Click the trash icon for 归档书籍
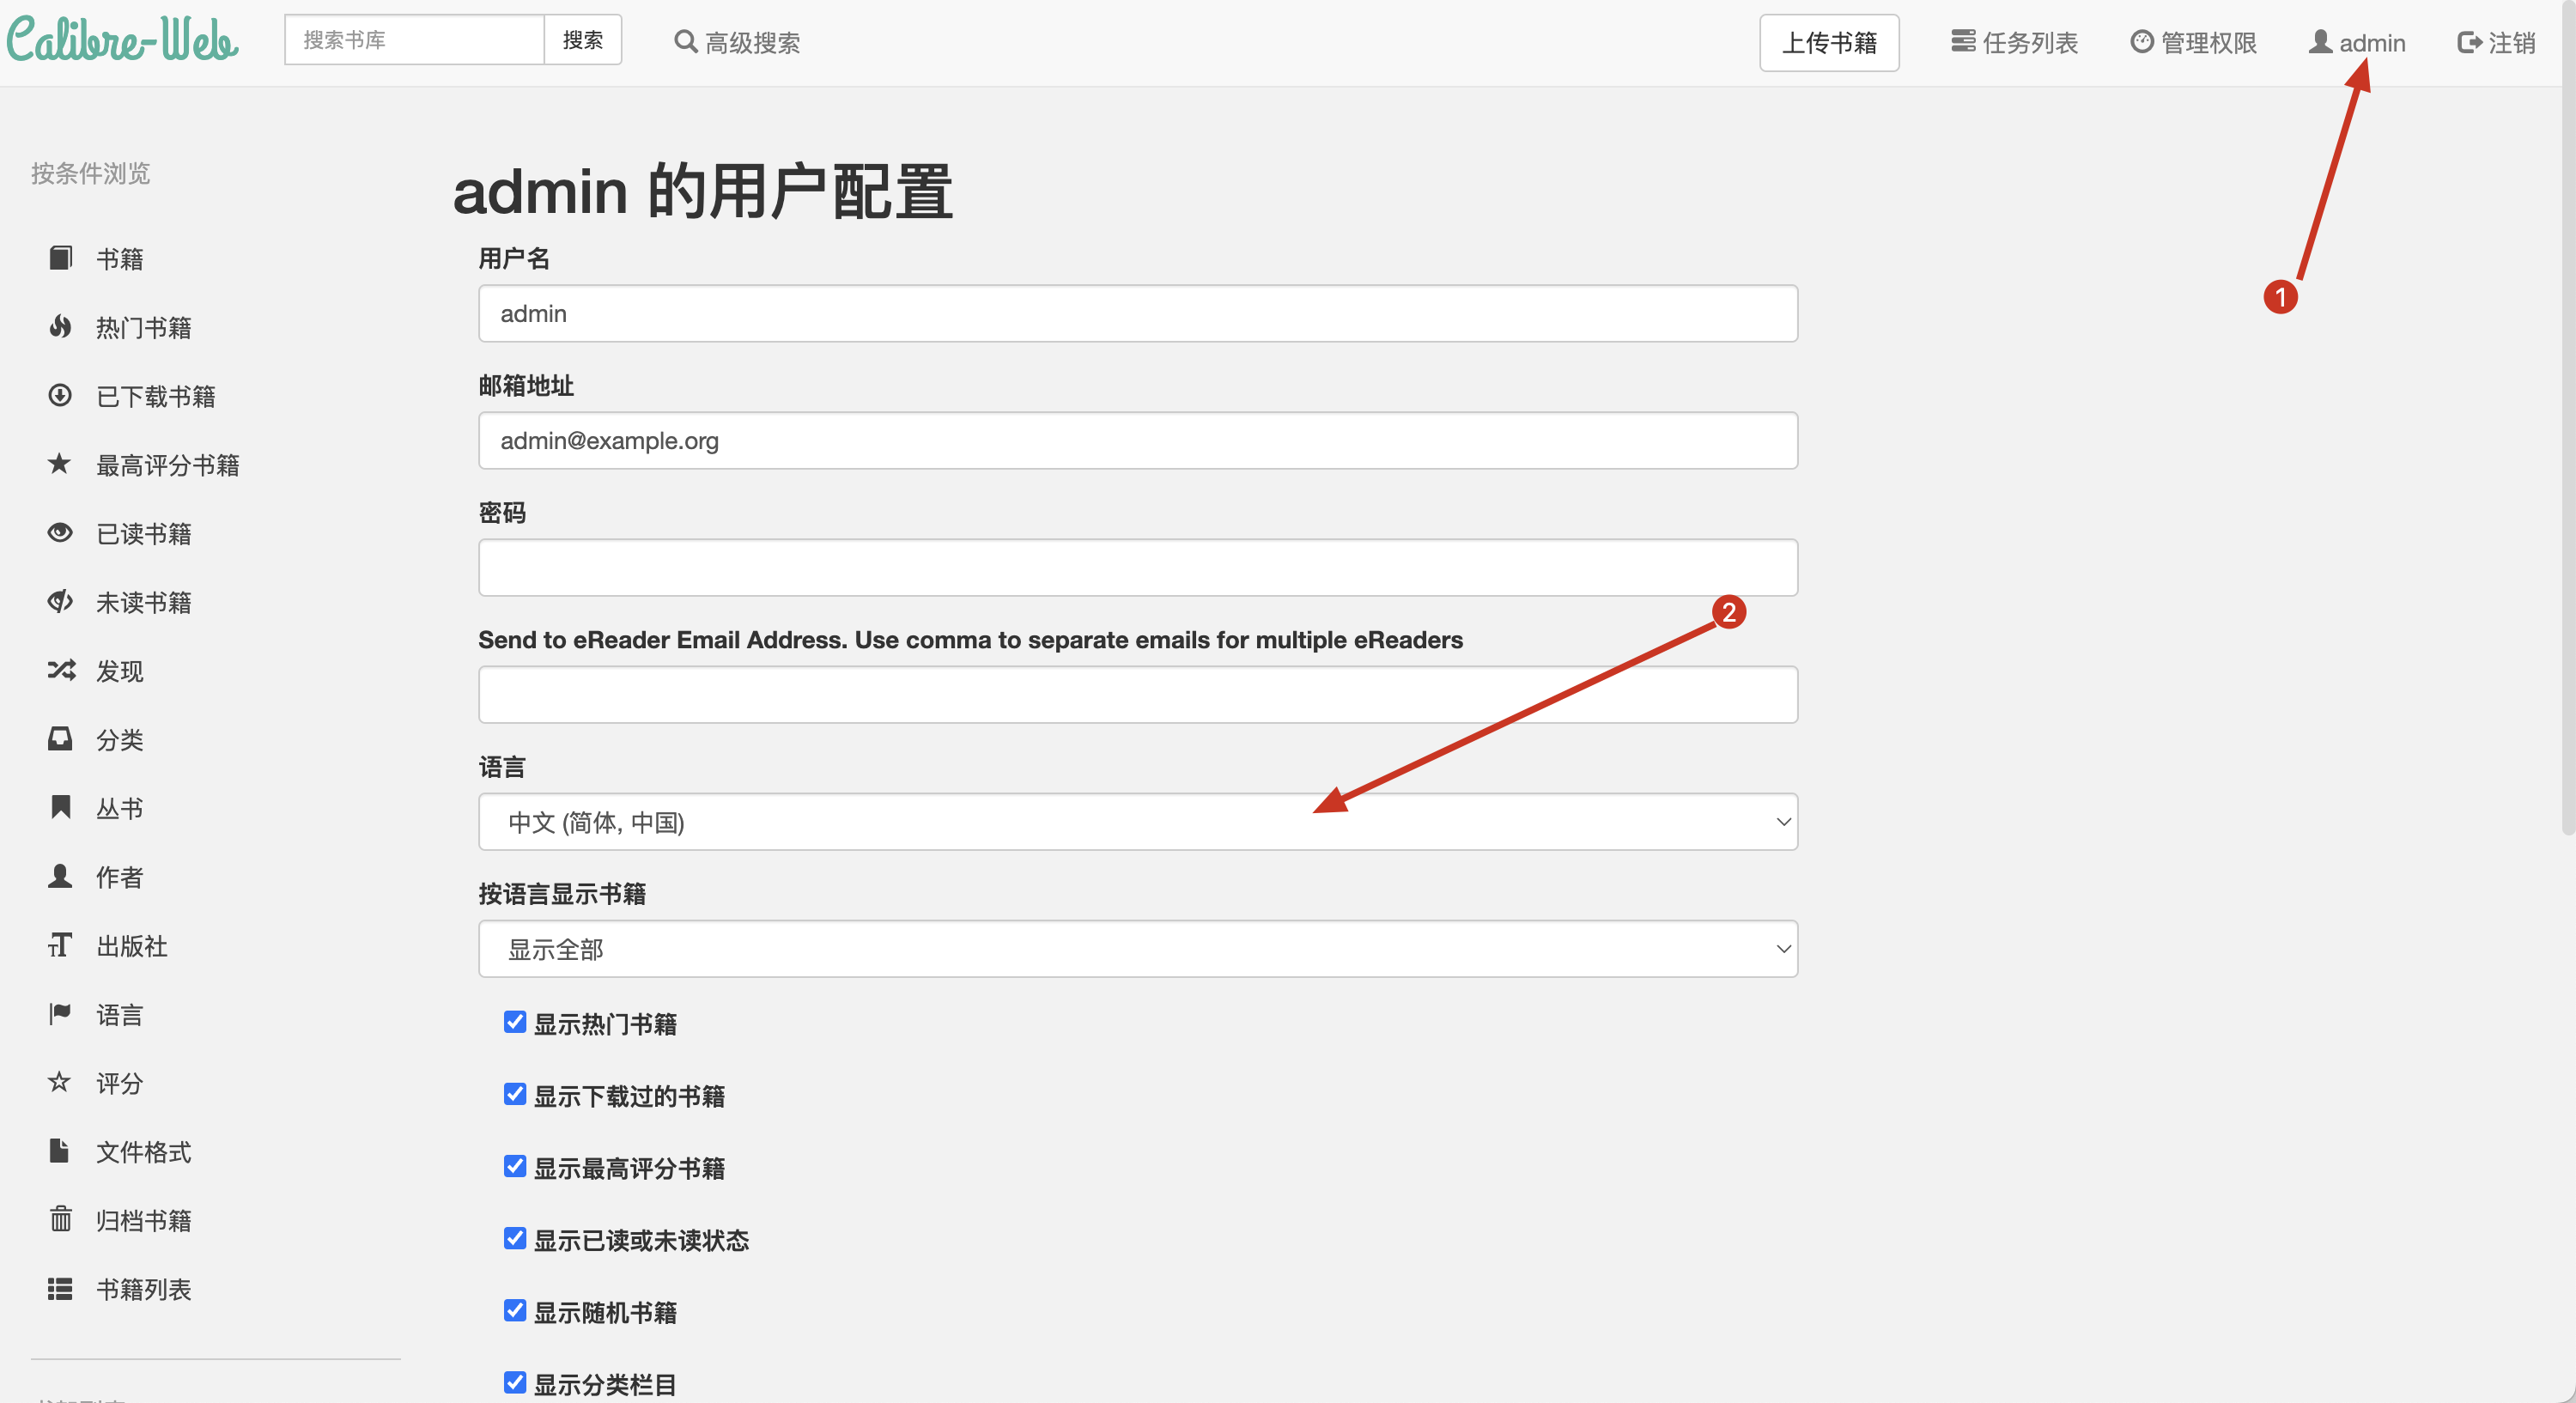2576x1403 pixels. [x=60, y=1219]
